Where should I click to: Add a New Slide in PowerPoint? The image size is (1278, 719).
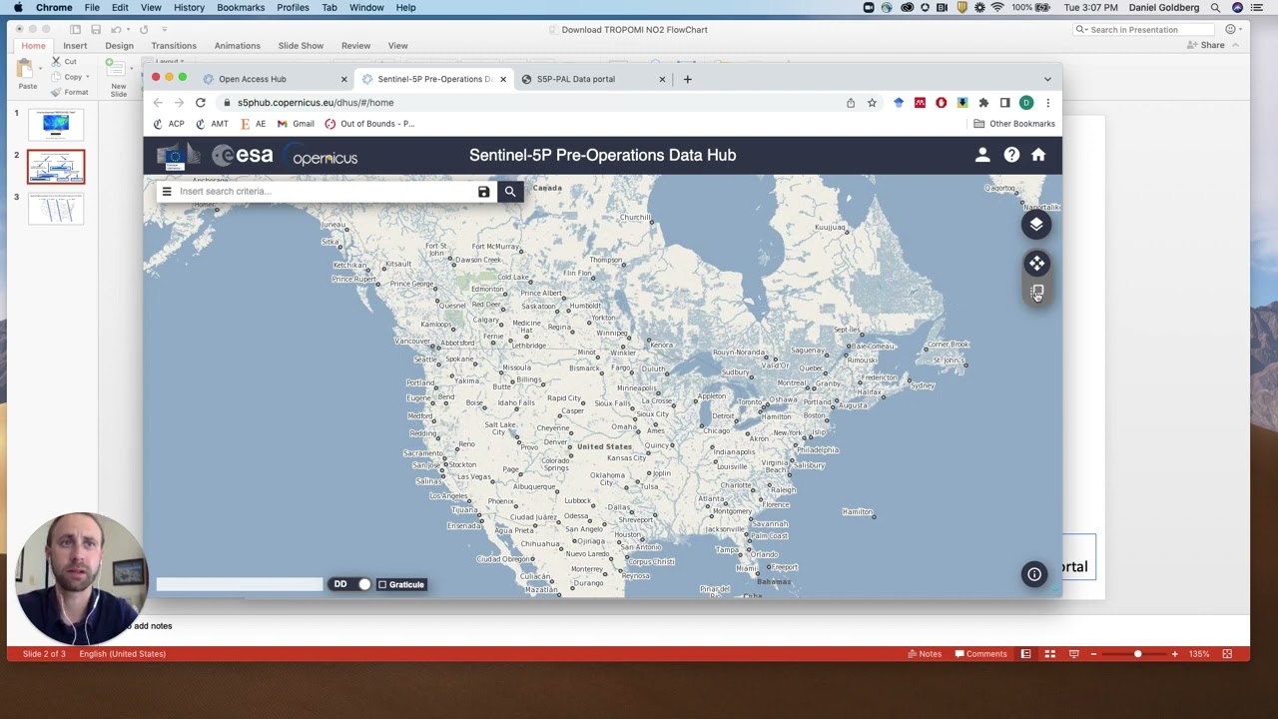tap(118, 72)
